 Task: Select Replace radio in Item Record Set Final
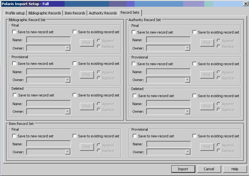pyautogui.click(x=99, y=150)
